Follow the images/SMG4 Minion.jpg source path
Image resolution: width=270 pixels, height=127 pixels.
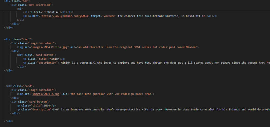click(50, 47)
